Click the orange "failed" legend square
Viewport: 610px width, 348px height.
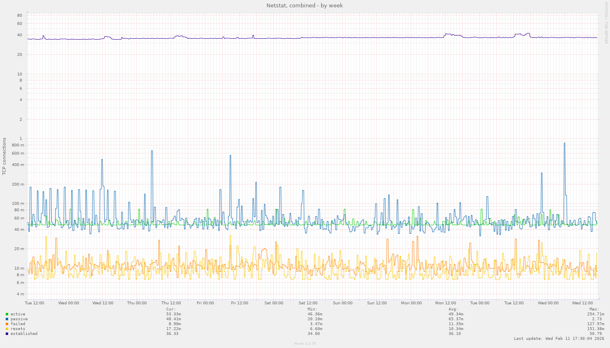(7, 324)
